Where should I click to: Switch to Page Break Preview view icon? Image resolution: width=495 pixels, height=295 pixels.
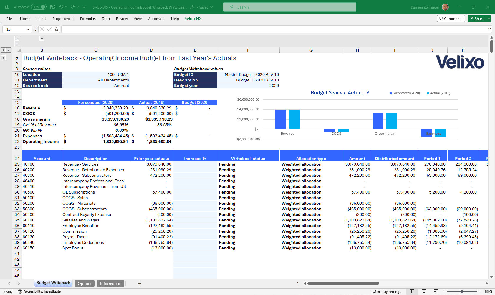(x=436, y=291)
